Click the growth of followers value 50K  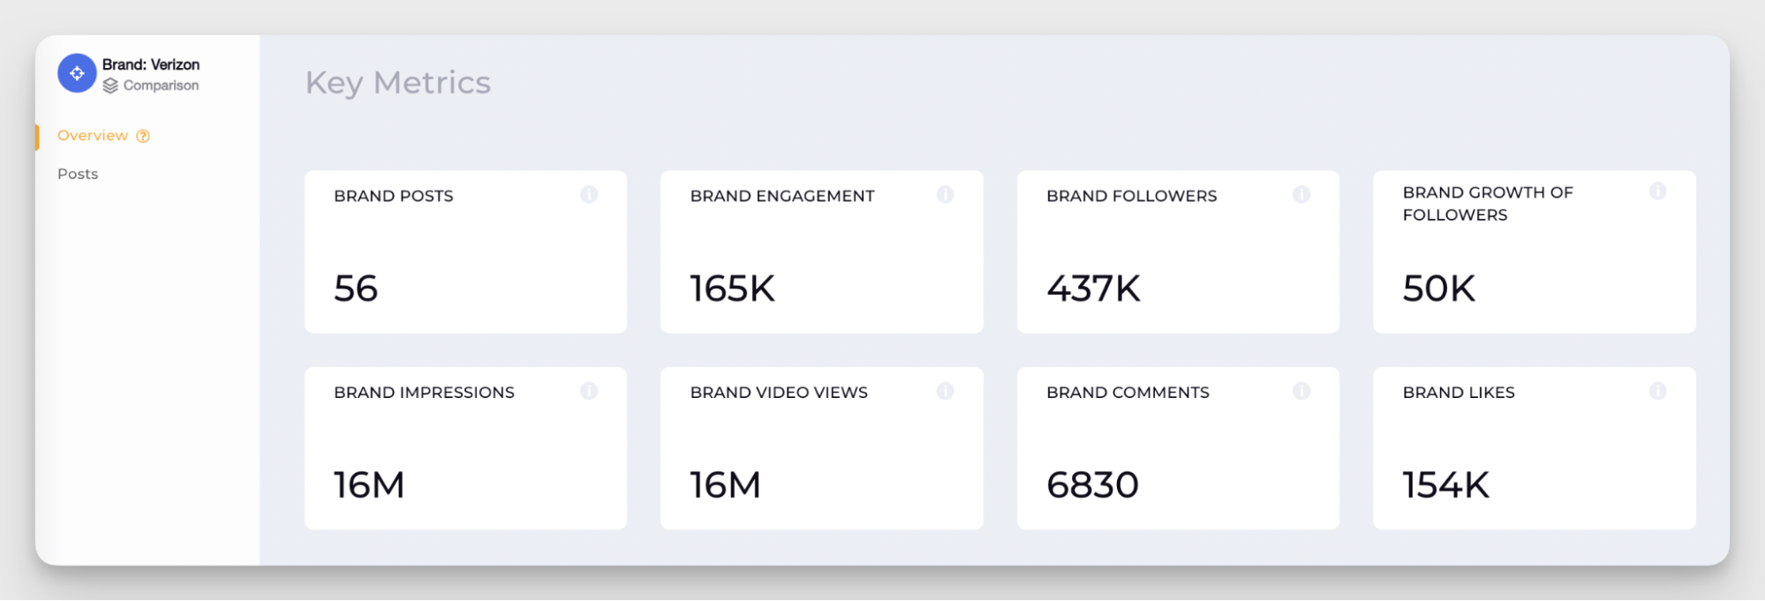pyautogui.click(x=1439, y=289)
